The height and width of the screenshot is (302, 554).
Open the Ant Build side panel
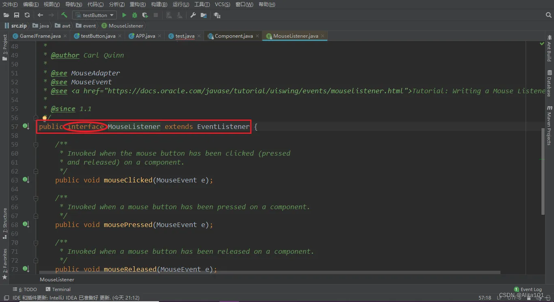(x=549, y=49)
